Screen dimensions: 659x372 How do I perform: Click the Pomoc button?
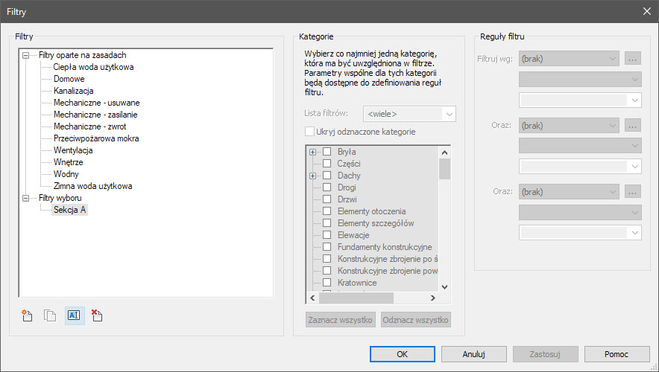point(617,354)
